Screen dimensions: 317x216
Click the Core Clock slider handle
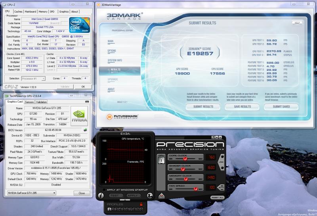pyautogui.click(x=185, y=159)
